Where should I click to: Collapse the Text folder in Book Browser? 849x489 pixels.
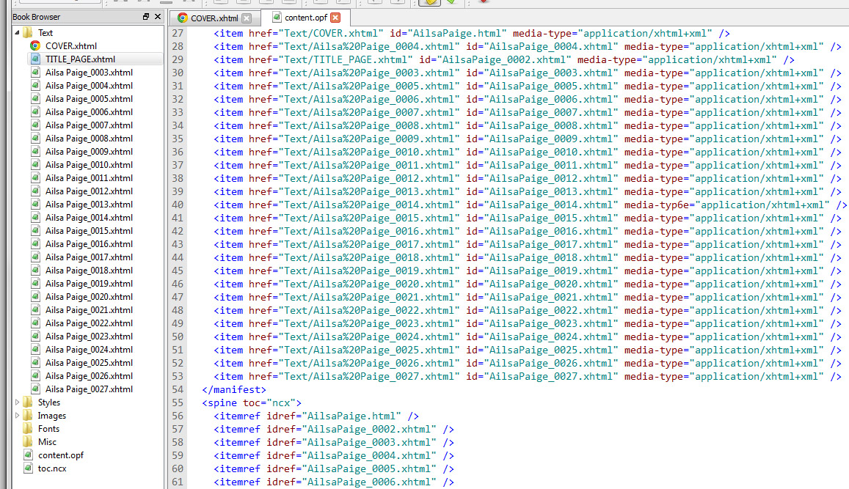[17, 32]
